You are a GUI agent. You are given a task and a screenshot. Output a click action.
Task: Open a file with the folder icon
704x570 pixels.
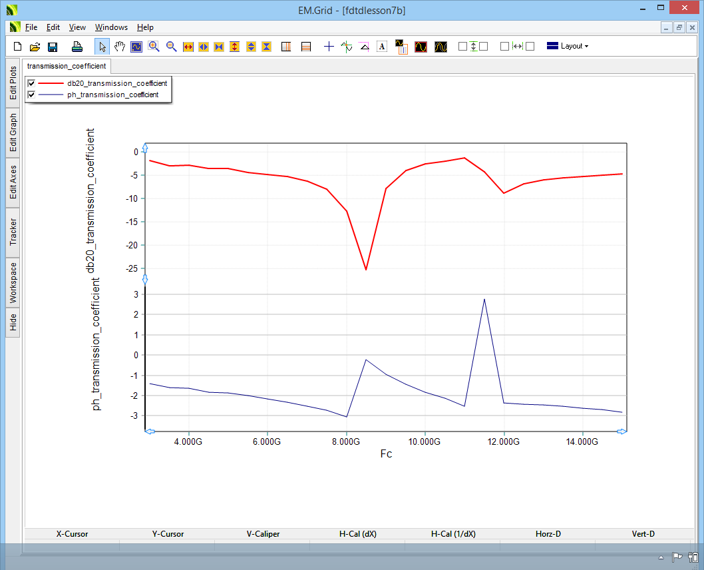[x=35, y=47]
